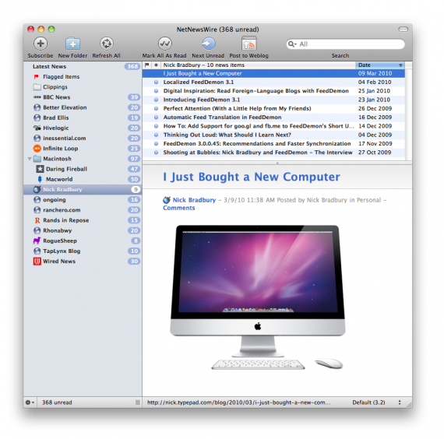Sort news items by Date column
The width and height of the screenshot is (444, 439).
pos(379,65)
